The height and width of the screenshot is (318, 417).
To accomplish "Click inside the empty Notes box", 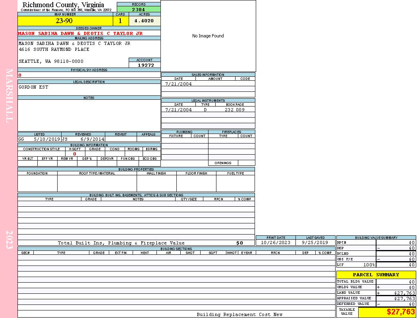I will click(x=89, y=115).
